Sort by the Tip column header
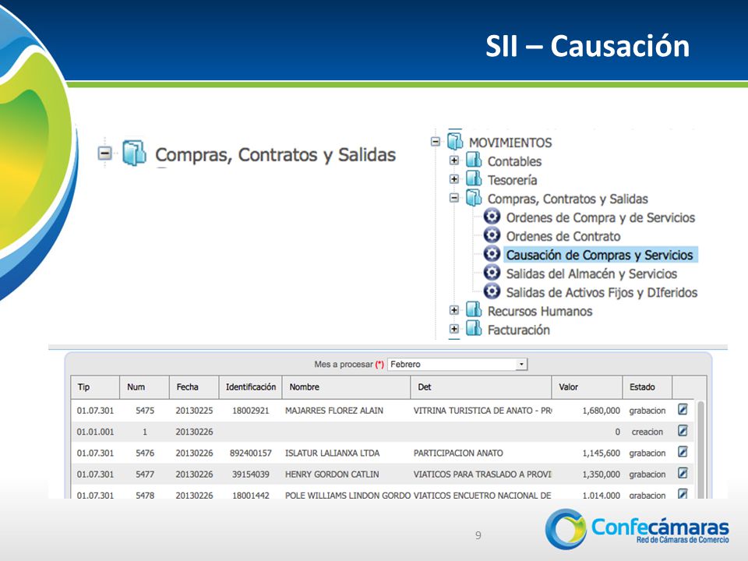 [95, 387]
